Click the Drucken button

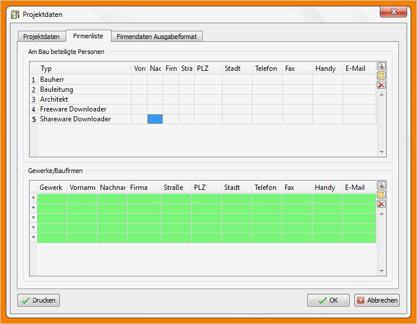[x=38, y=300]
